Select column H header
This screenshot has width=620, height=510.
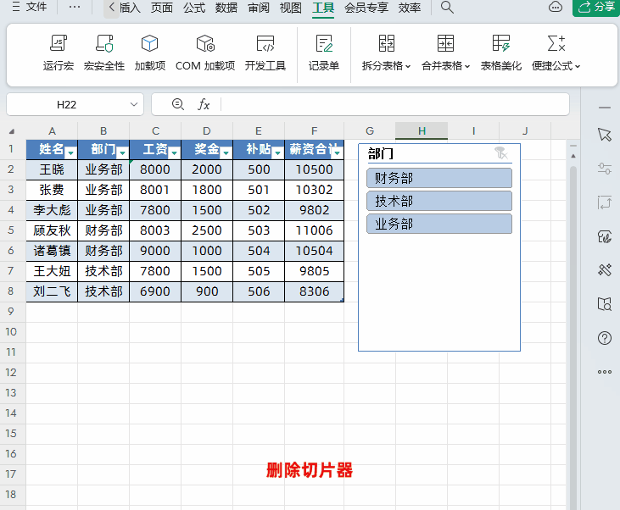coord(422,131)
